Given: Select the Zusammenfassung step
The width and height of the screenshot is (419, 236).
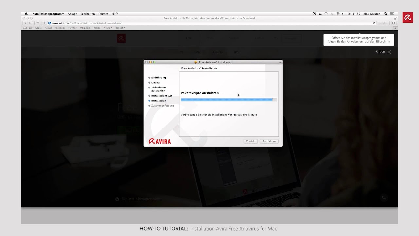Looking at the screenshot, I should pyautogui.click(x=163, y=106).
